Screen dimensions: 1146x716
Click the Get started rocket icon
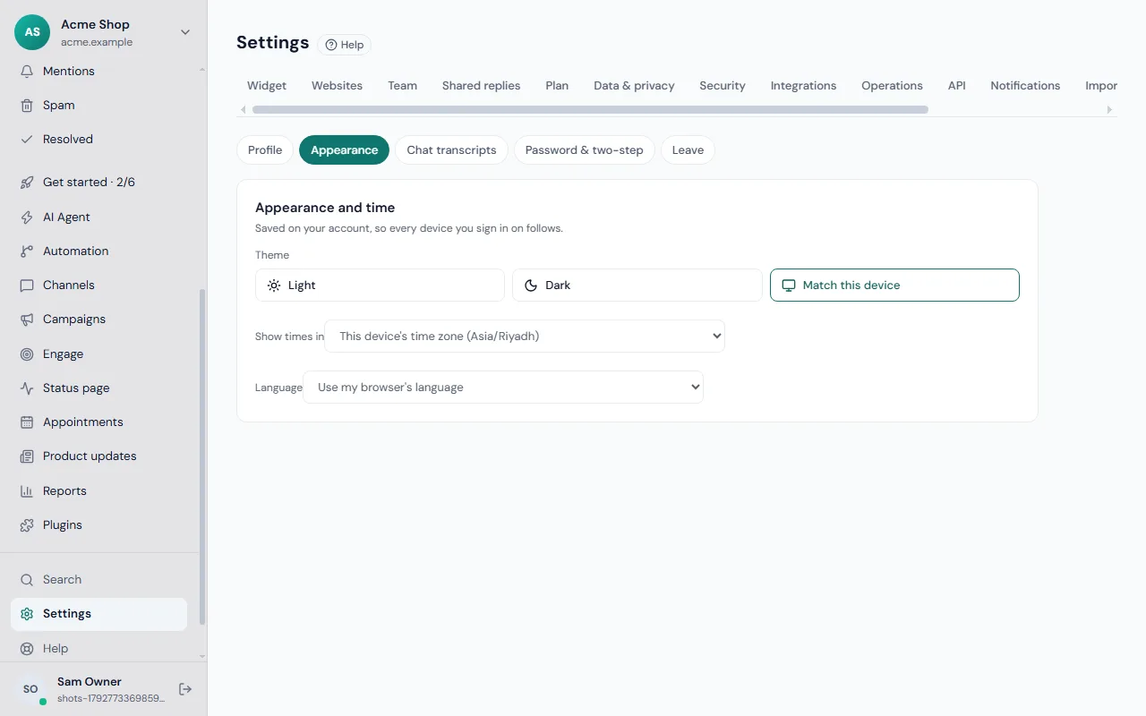tap(27, 182)
